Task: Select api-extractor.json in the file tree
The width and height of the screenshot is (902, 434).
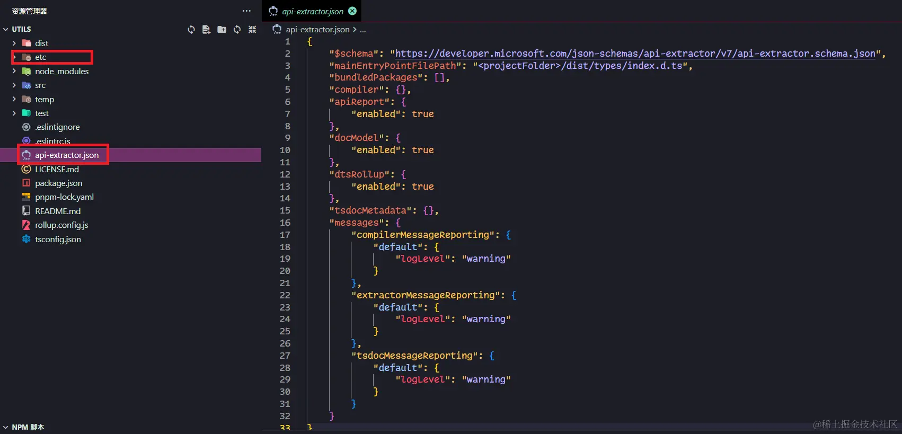Action: click(131, 155)
